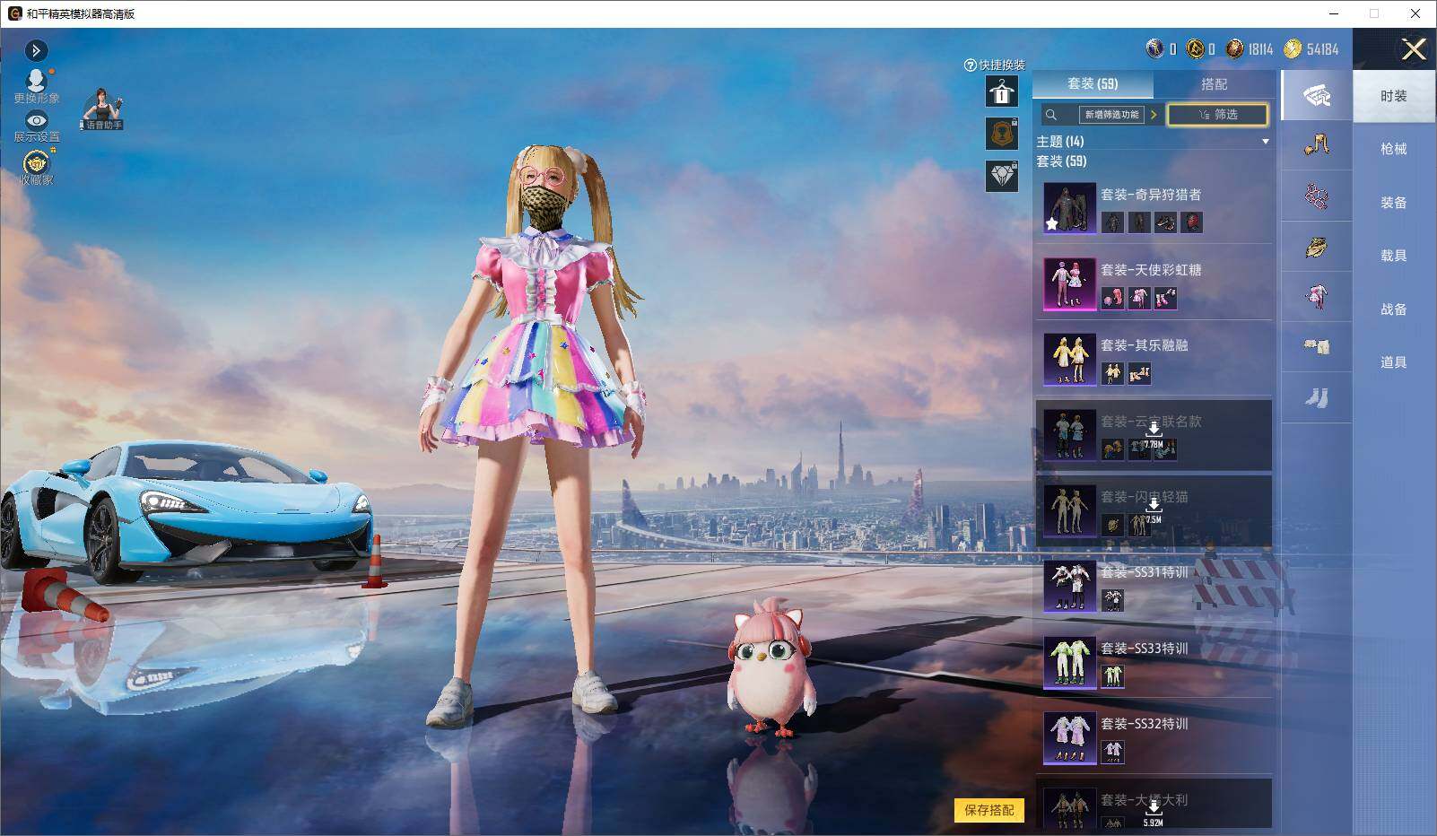Select the 套装-天使彩虹糖 outfit thumbnail

(1069, 283)
